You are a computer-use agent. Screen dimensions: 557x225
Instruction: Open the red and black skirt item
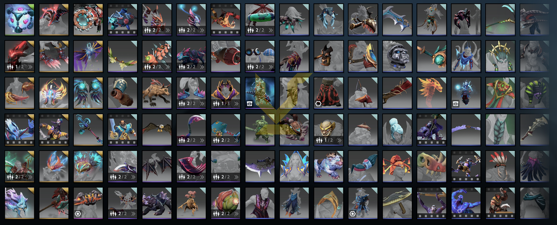(x=329, y=93)
